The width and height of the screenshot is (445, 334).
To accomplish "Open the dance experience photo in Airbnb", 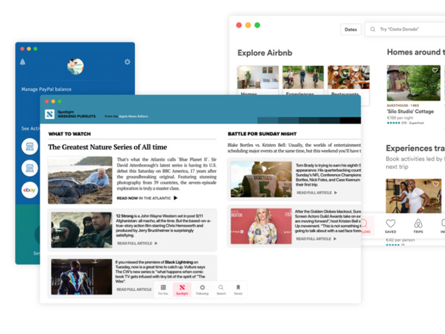I will (413, 196).
